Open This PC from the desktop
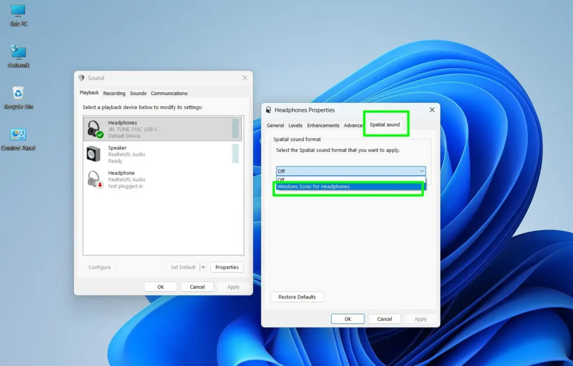 [18, 11]
